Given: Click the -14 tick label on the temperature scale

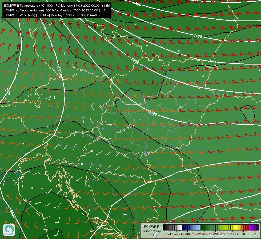Looking at the screenshot, I should point(232,234).
